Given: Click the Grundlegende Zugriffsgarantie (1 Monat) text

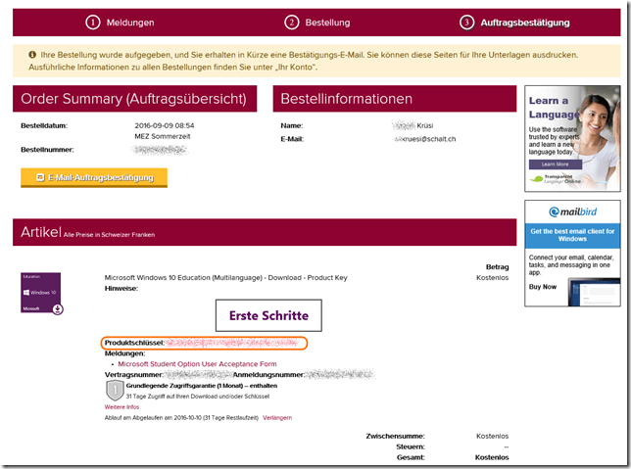Looking at the screenshot, I should click(202, 386).
